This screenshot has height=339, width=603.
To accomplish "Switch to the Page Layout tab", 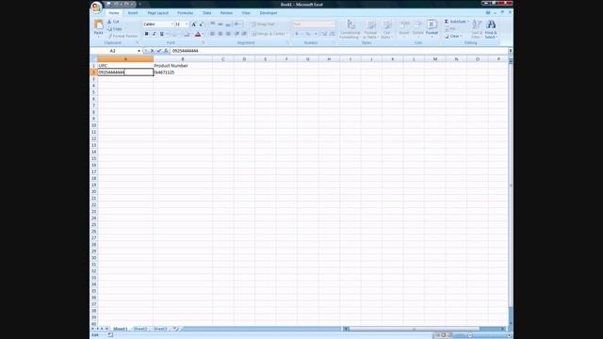I will click(158, 13).
